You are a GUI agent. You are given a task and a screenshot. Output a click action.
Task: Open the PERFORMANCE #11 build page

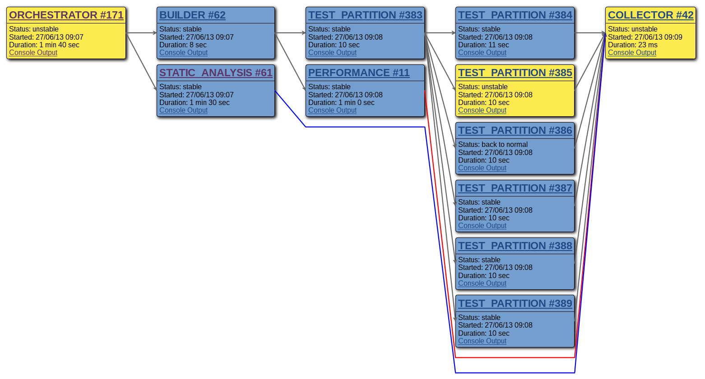tap(359, 73)
